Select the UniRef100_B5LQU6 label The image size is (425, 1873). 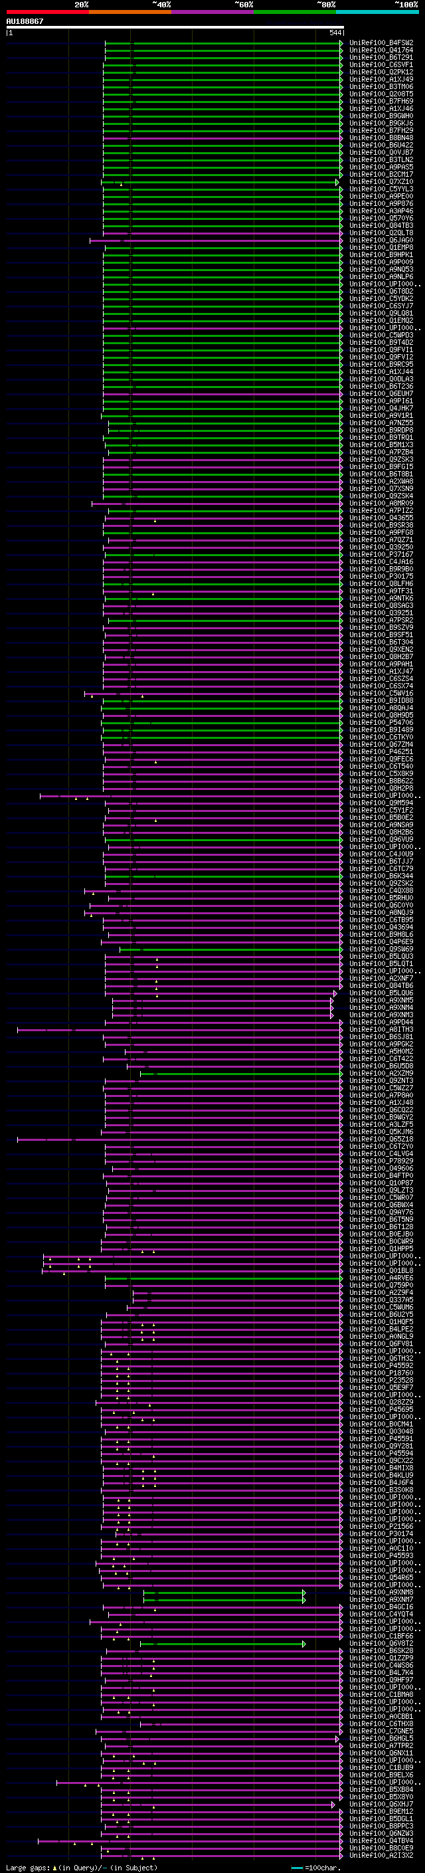click(381, 993)
